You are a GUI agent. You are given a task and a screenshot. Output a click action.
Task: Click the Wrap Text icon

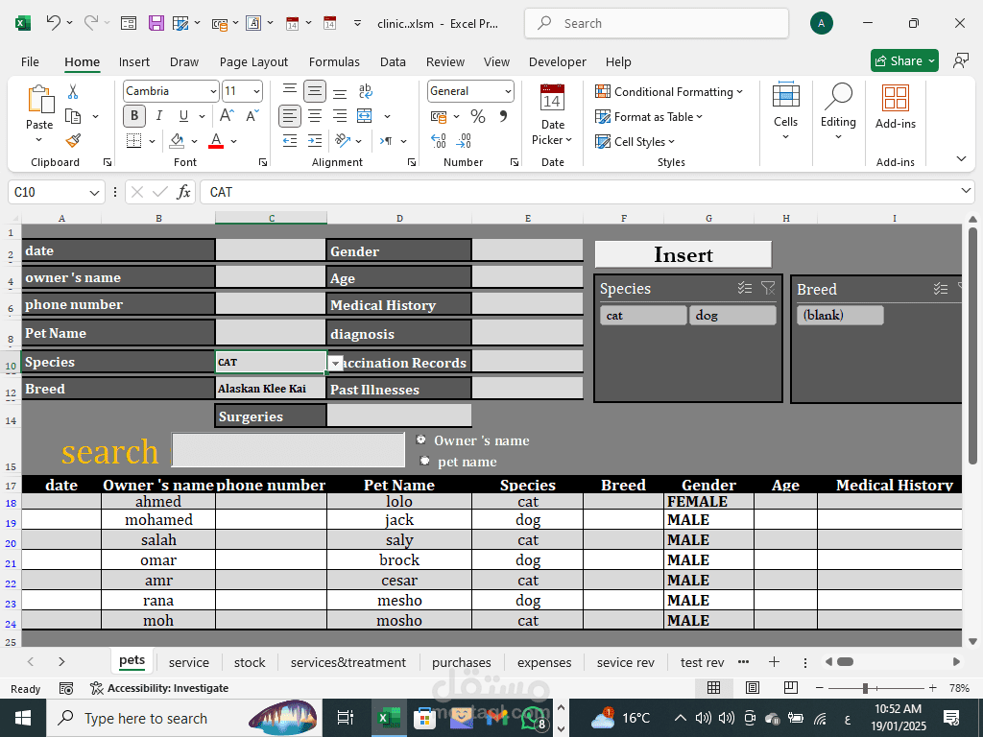[366, 91]
